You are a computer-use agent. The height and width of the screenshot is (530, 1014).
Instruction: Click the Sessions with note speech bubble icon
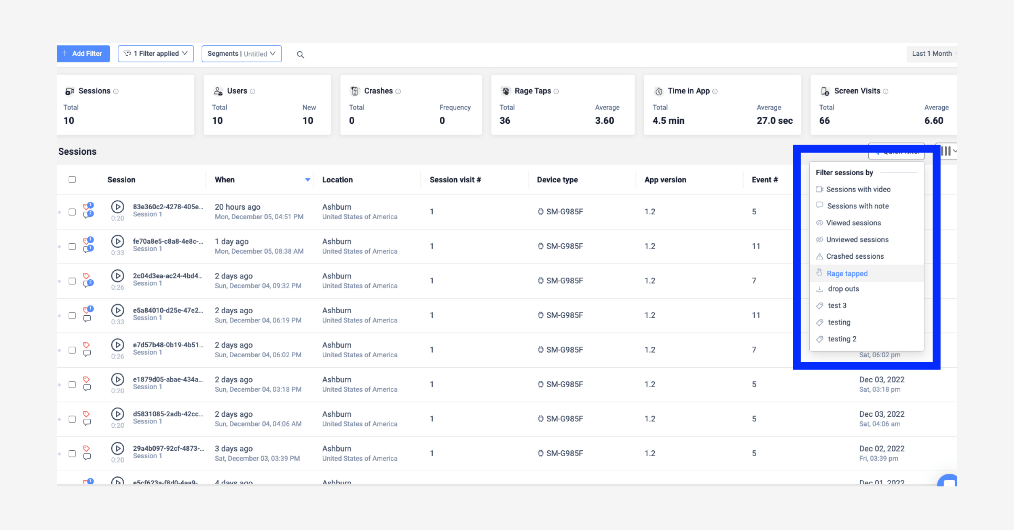point(820,206)
